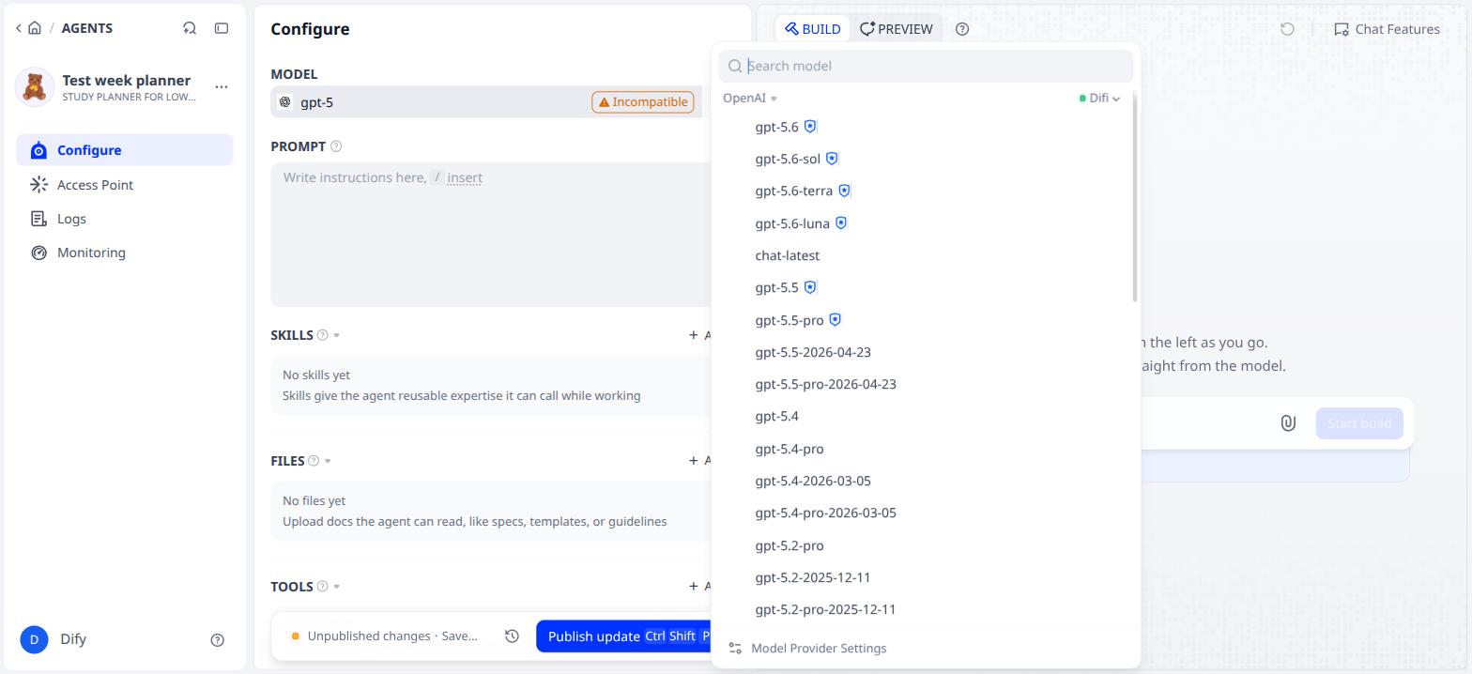Open the home icon in breadcrumb

coord(35,28)
